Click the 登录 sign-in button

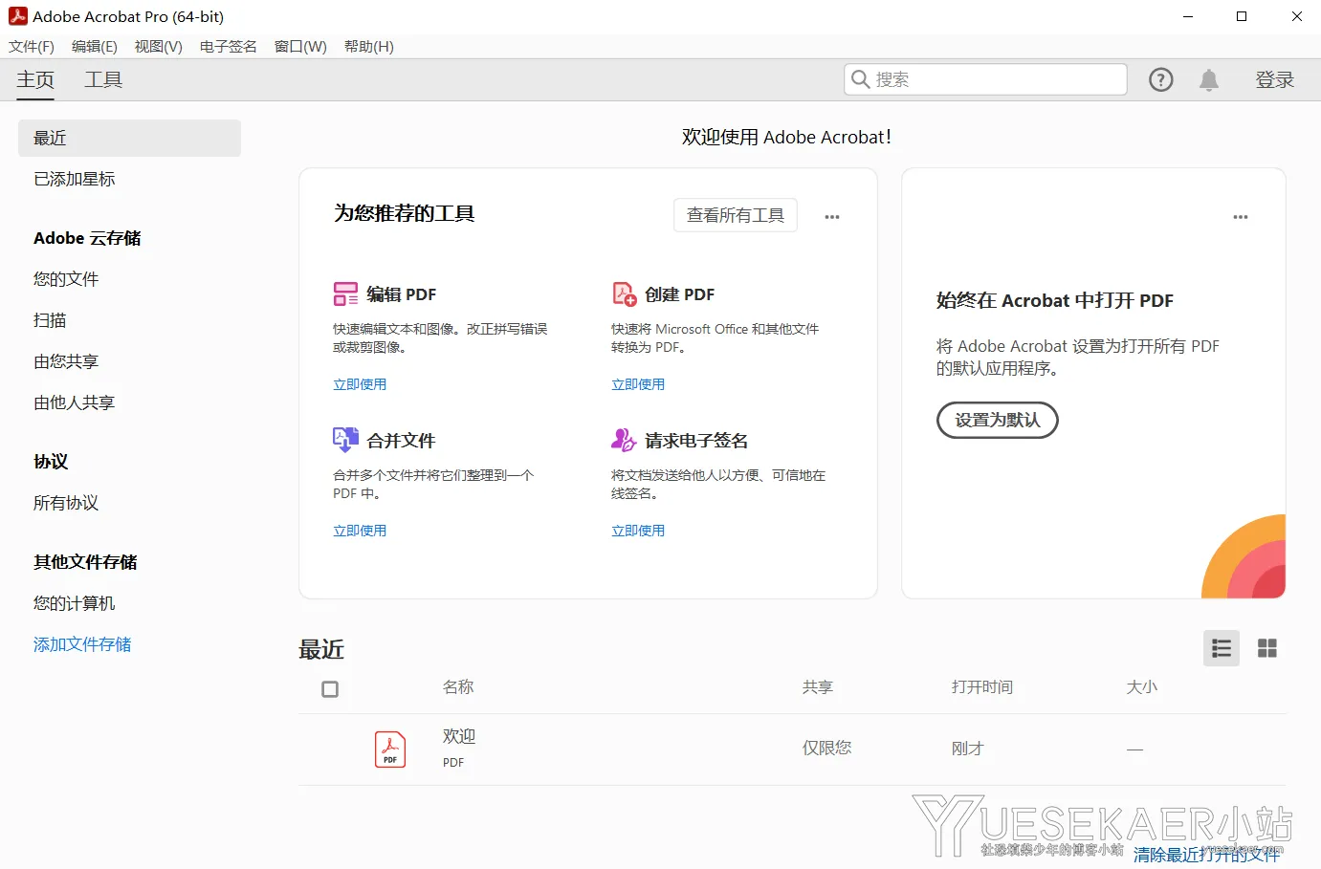pos(1275,80)
